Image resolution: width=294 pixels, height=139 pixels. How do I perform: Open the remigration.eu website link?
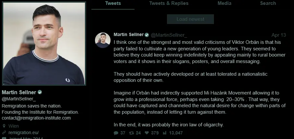click(x=24, y=133)
